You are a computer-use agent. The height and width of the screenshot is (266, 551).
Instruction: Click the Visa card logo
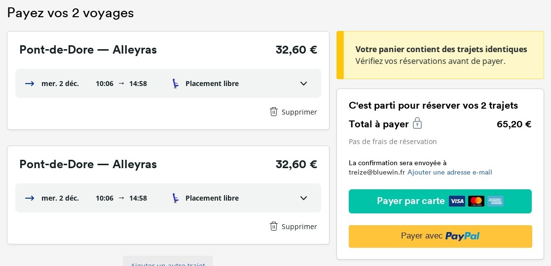457,201
